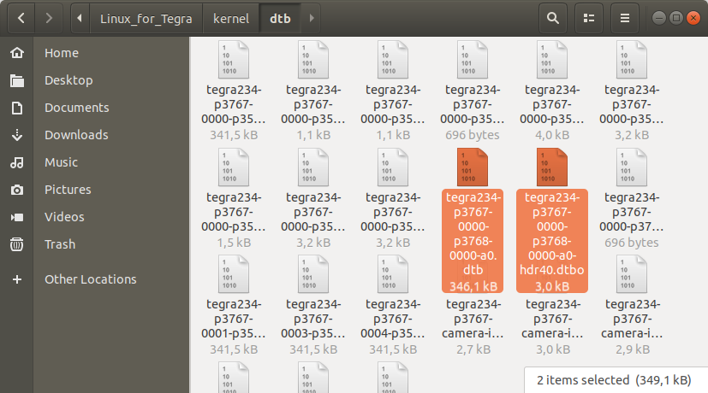Show later path segments arrow
Screen dimensions: 708x393
pyautogui.click(x=311, y=18)
